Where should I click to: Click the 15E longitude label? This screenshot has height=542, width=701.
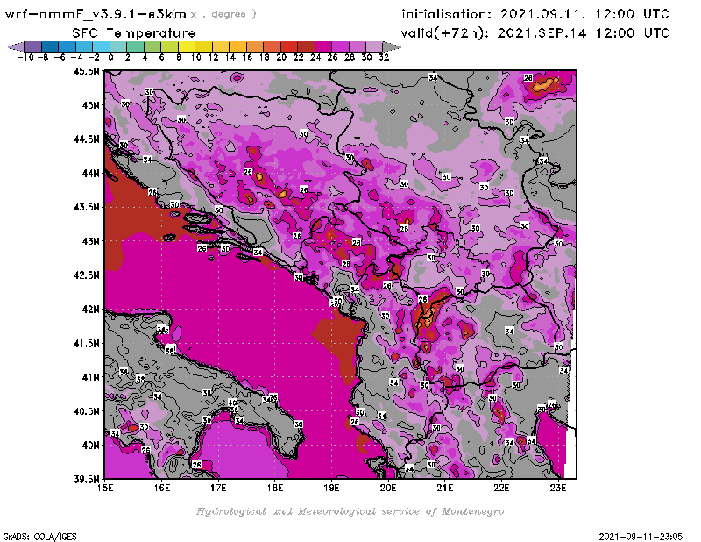(105, 488)
